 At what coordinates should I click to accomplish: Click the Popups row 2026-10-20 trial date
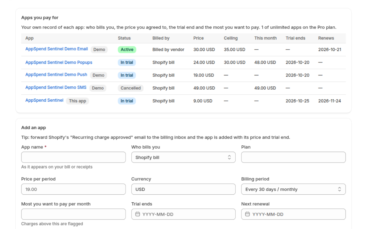(298, 62)
